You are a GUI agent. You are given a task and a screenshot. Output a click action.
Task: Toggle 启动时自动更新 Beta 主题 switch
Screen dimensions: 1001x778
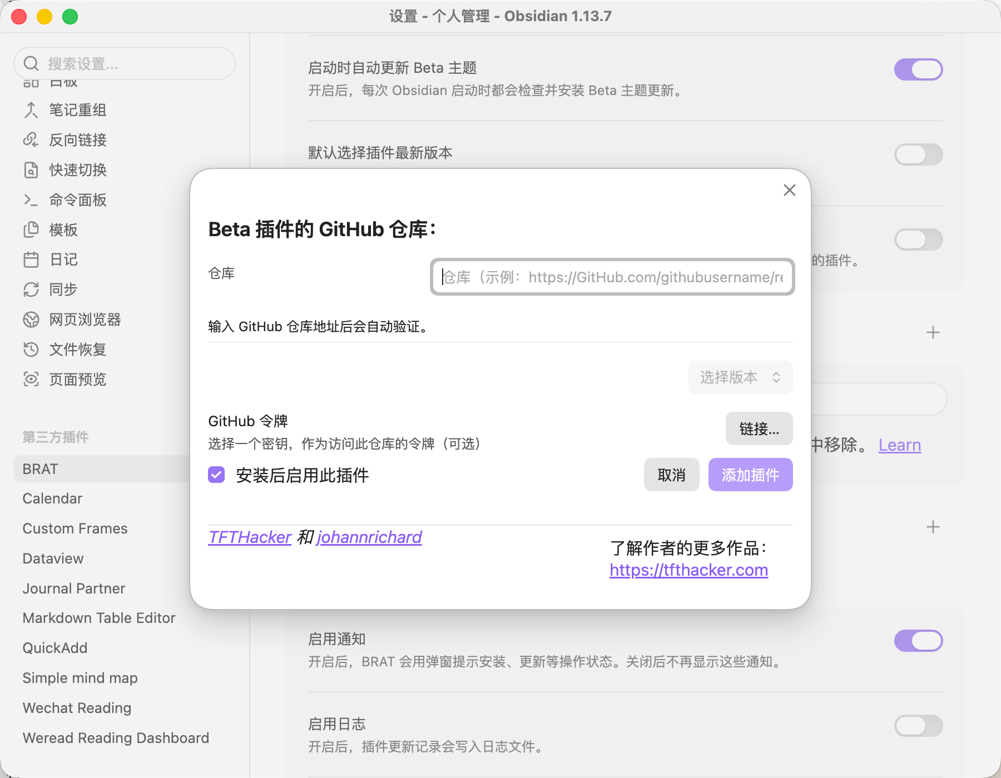(x=918, y=69)
